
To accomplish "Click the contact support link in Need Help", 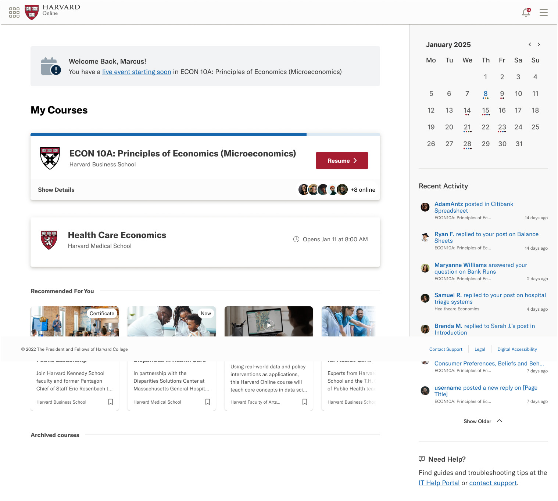I will [x=493, y=483].
